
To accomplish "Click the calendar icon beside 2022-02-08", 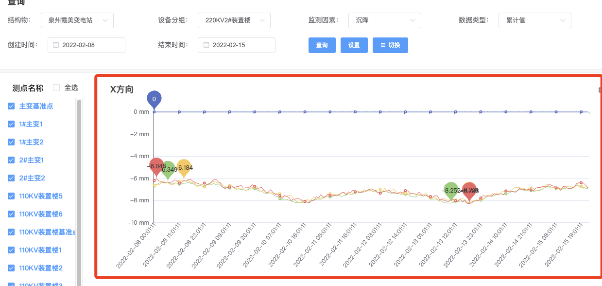I will coord(56,45).
